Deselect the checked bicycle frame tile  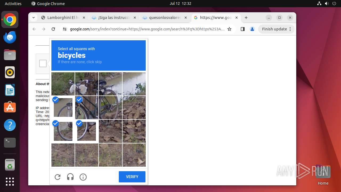(87, 107)
